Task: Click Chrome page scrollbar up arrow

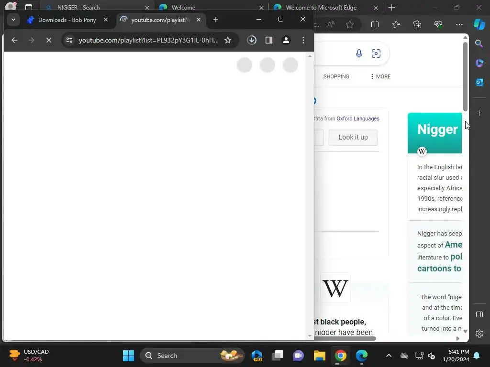Action: click(310, 56)
